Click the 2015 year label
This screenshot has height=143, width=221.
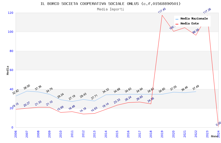click(x=117, y=134)
